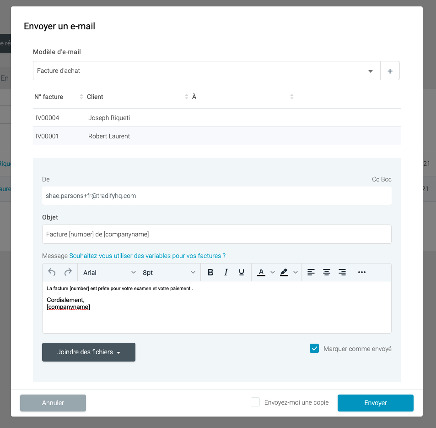
Task: Open the Modèle d'e-mail dropdown
Action: coord(206,71)
